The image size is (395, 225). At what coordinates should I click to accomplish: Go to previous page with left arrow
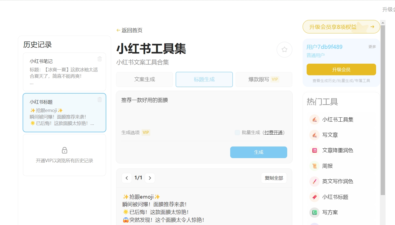(127, 178)
